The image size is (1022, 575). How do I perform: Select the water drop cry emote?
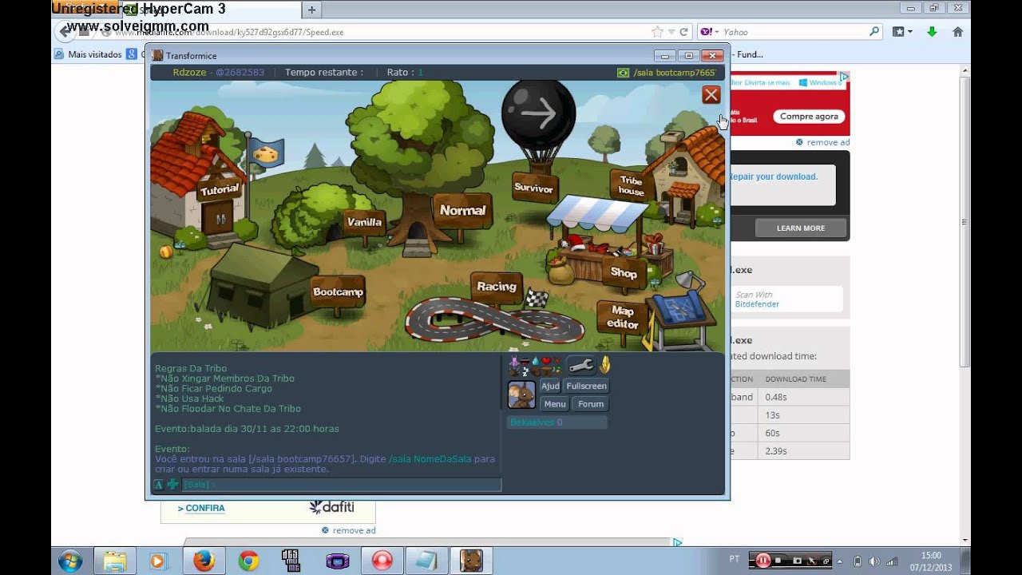(536, 361)
